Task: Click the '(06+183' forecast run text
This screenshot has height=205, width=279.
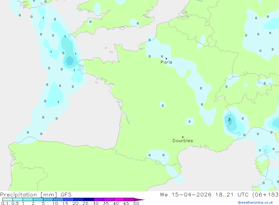Action: [x=266, y=194]
